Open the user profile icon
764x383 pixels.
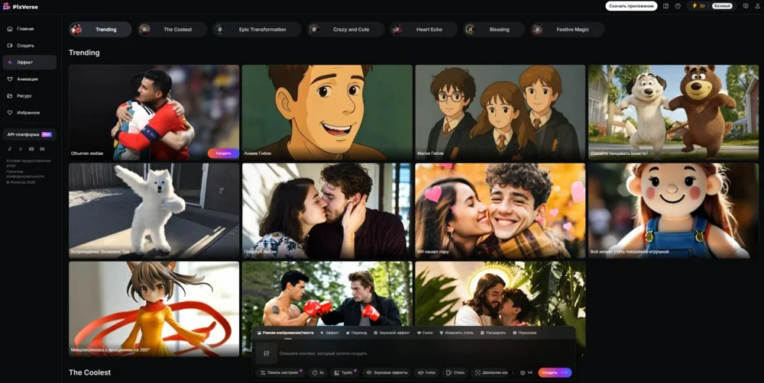pos(758,6)
